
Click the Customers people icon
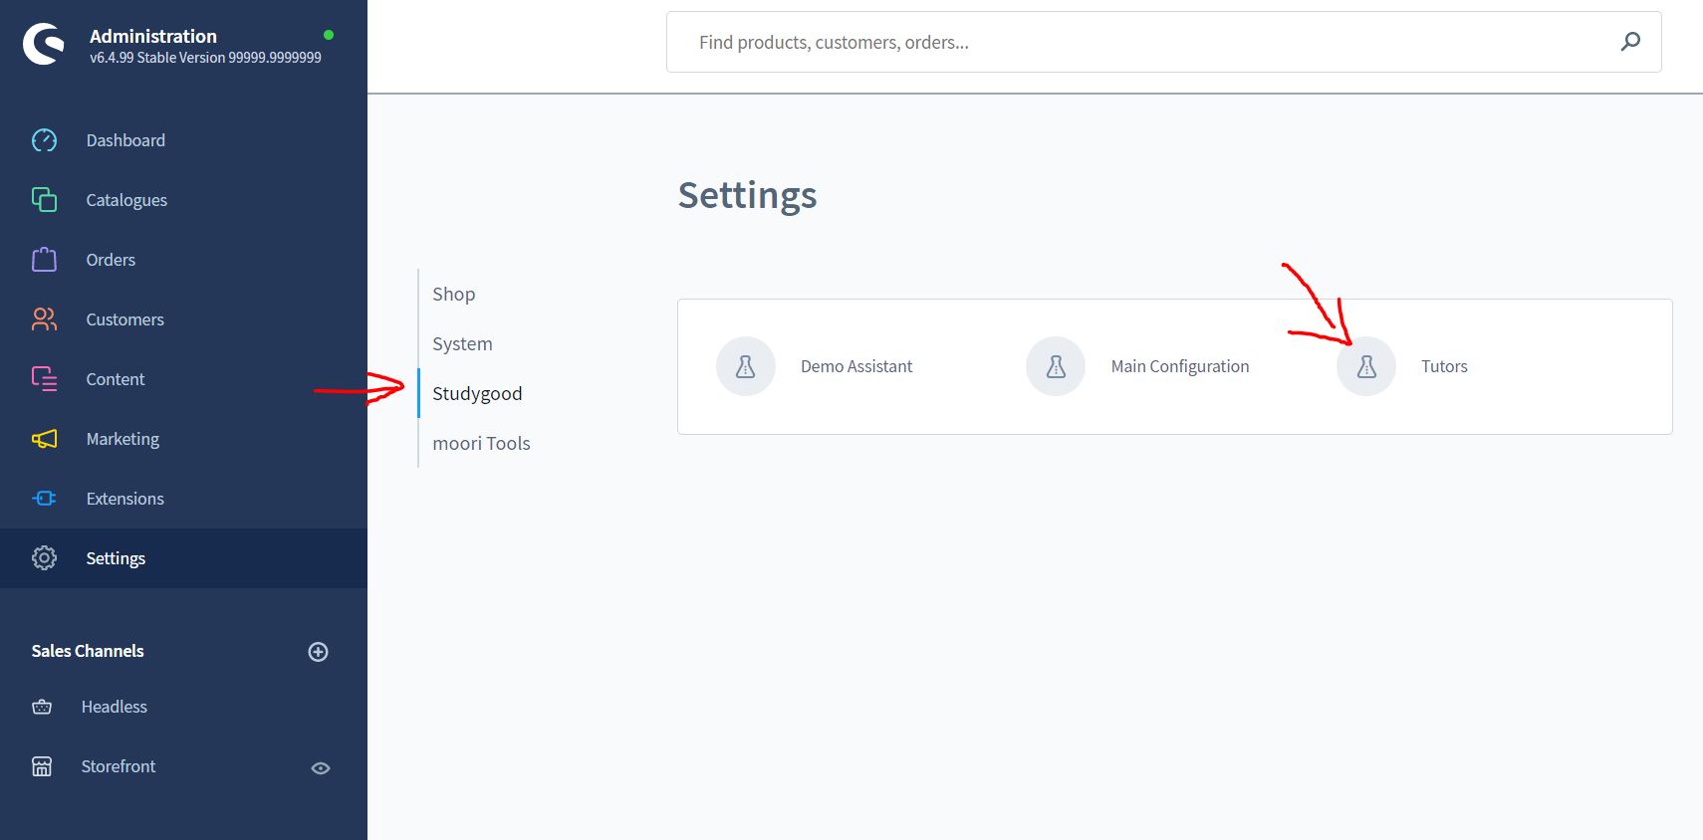(44, 319)
